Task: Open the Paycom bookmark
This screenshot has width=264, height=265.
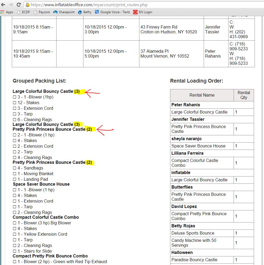Action: [x=41, y=12]
